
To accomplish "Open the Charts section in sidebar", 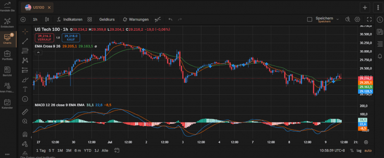I will tap(7, 39).
